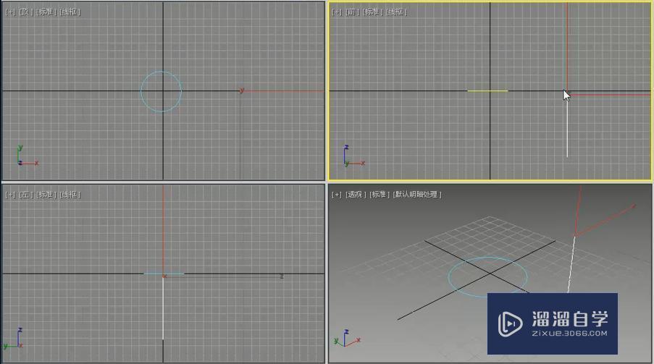654x364 pixels.
Task: Open [线框] shading menu in 左 viewport
Action: click(70, 194)
